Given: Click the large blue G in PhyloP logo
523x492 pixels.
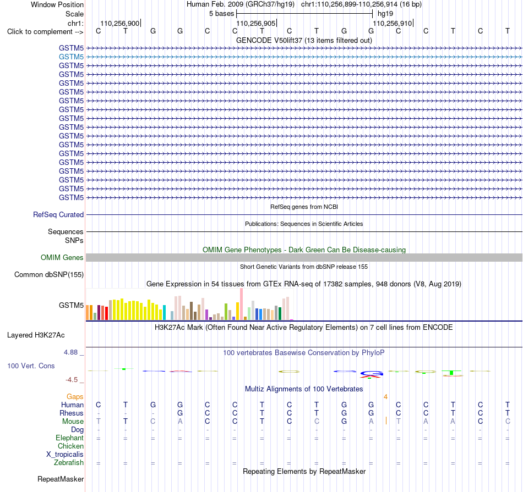Looking at the screenshot, I should tap(371, 373).
